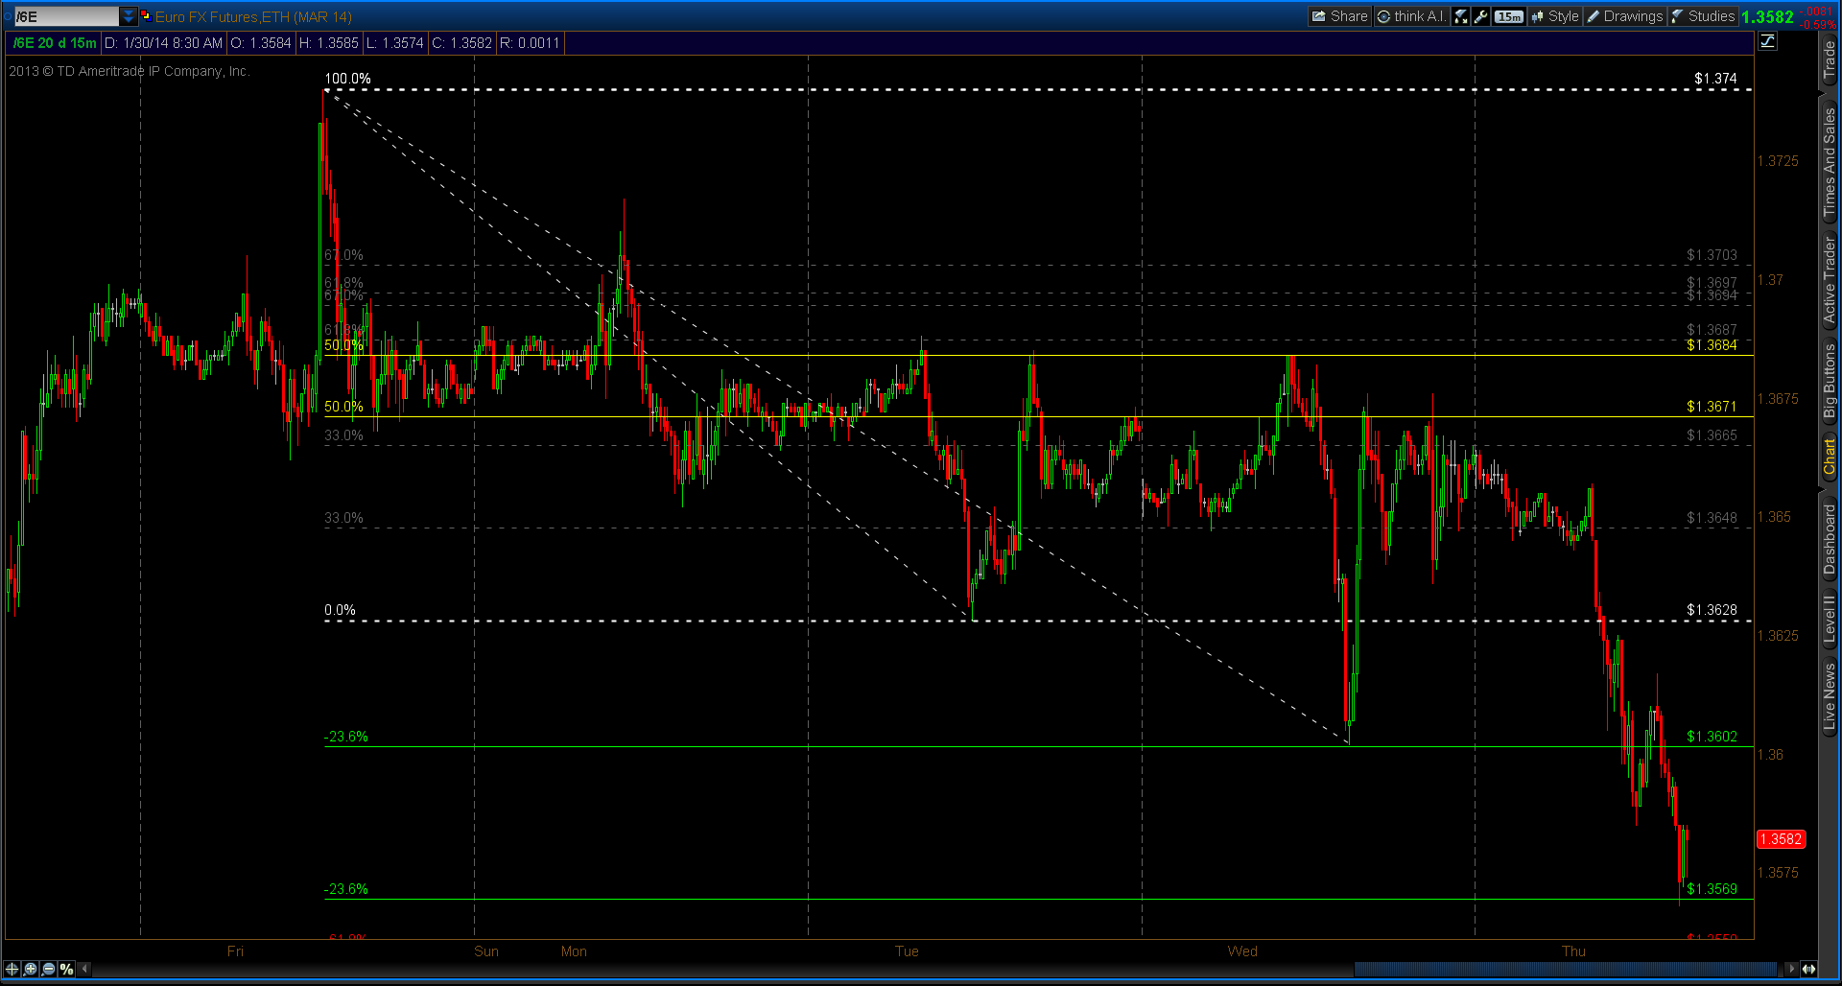Click the 0.0% Fibonacci level label
The image size is (1842, 986).
click(x=340, y=610)
